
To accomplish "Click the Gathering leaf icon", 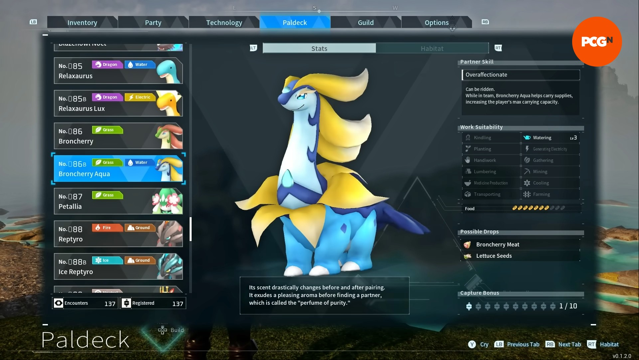I will (527, 160).
